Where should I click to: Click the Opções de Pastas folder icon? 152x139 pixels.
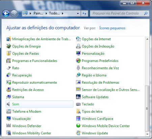click(x=9, y=53)
